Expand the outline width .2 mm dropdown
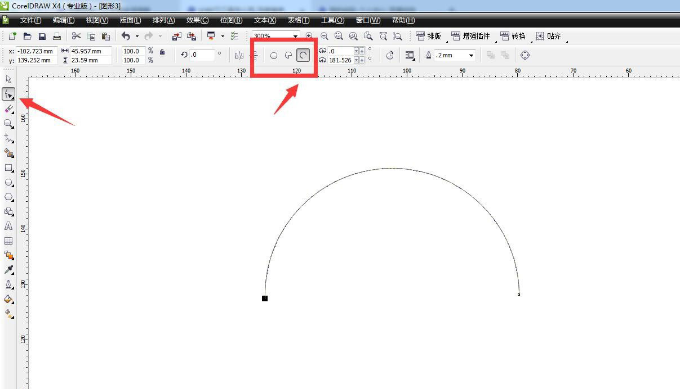 [471, 55]
